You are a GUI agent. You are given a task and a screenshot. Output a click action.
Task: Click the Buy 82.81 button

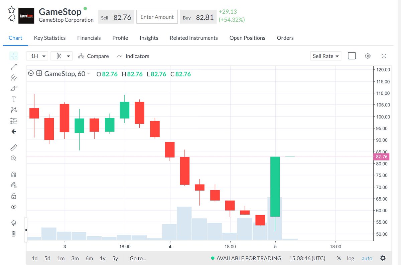pos(198,17)
